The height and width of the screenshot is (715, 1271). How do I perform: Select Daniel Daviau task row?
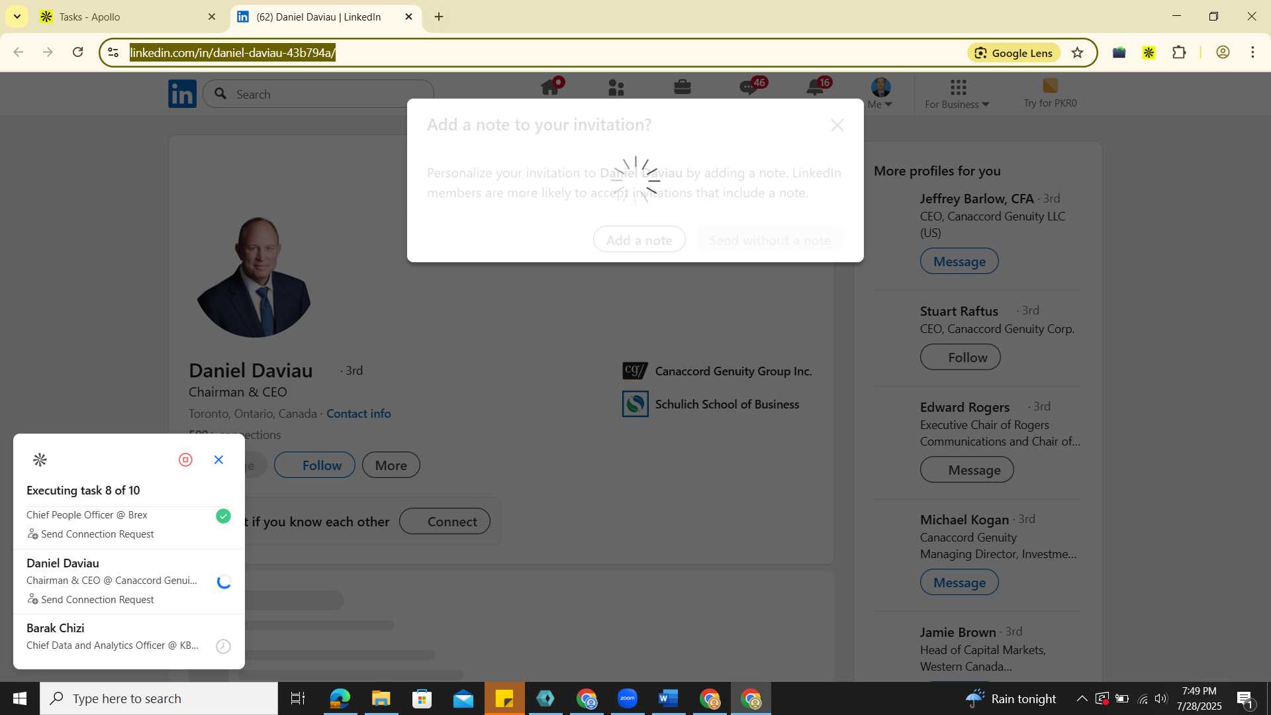(x=129, y=581)
